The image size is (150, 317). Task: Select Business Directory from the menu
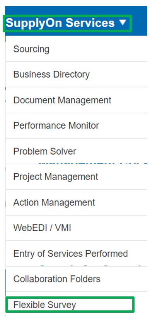tap(77, 75)
